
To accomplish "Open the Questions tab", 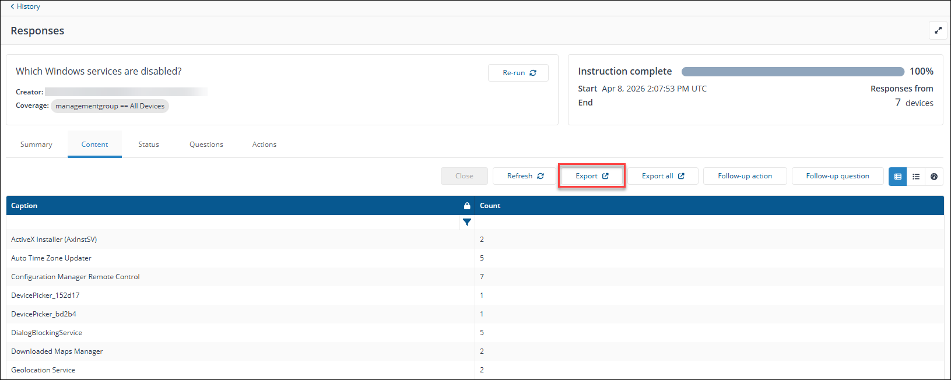I will pos(206,145).
